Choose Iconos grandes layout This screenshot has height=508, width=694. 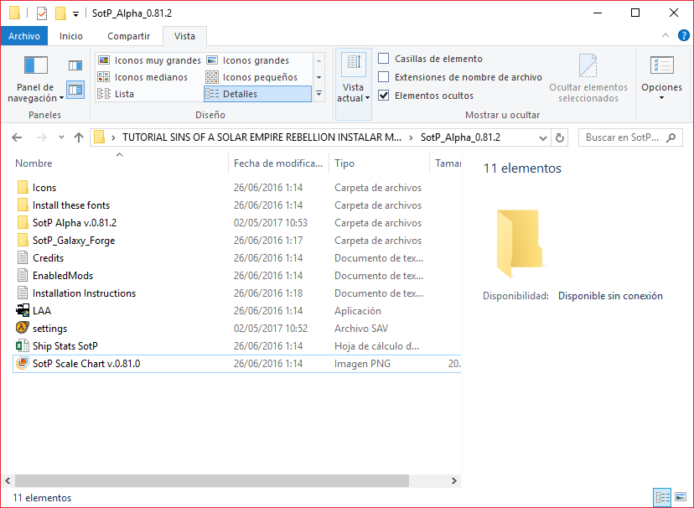coord(248,60)
